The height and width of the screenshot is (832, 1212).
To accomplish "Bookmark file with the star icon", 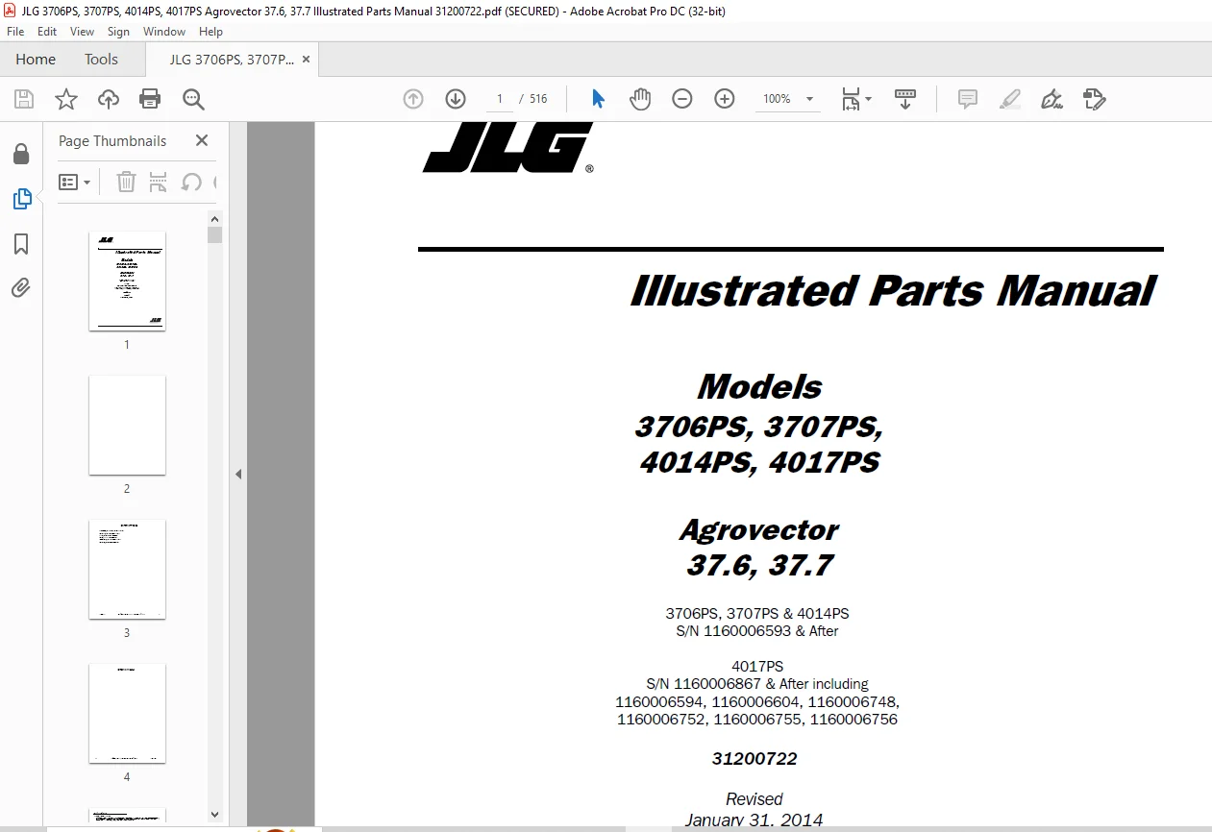I will tap(65, 99).
